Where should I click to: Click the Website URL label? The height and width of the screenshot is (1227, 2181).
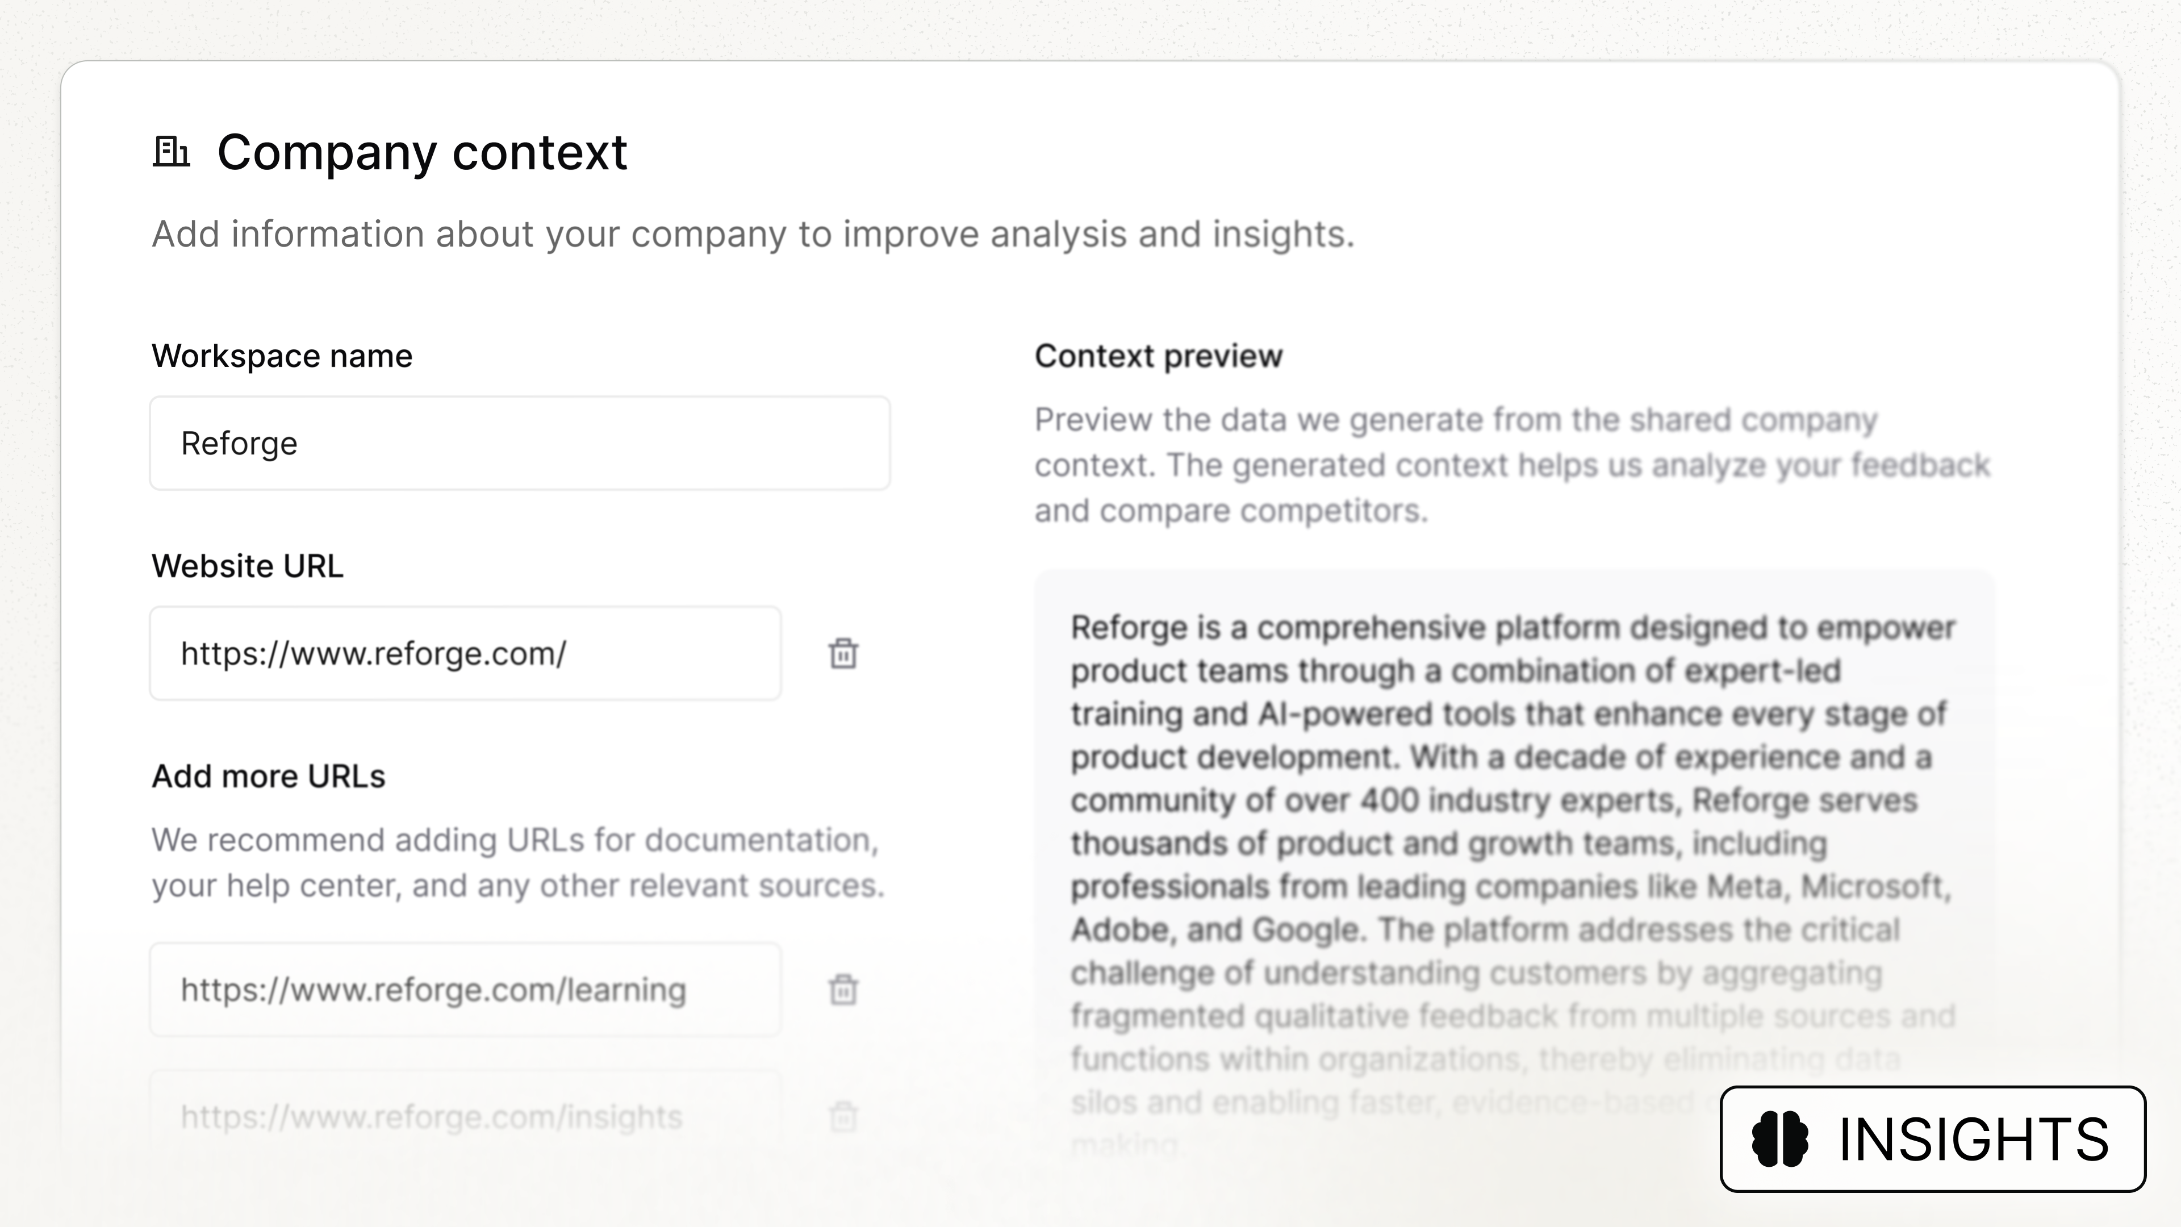[247, 566]
